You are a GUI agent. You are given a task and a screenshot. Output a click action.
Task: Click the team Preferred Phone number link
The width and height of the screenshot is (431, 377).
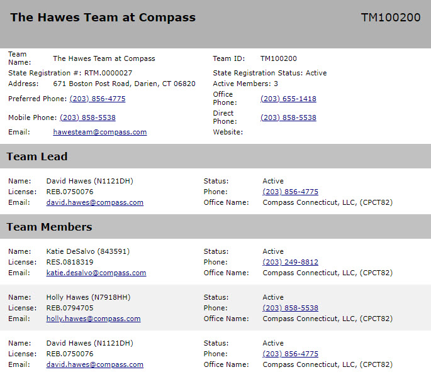tap(98, 99)
